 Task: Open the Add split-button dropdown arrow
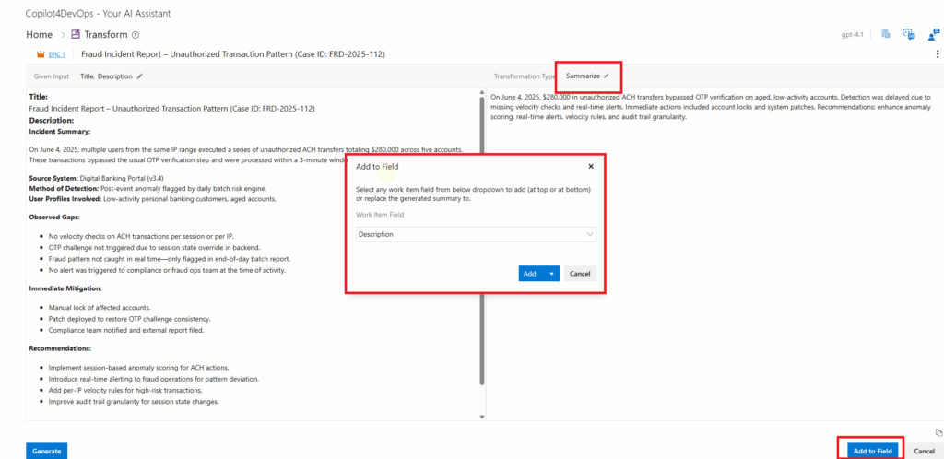pos(551,274)
